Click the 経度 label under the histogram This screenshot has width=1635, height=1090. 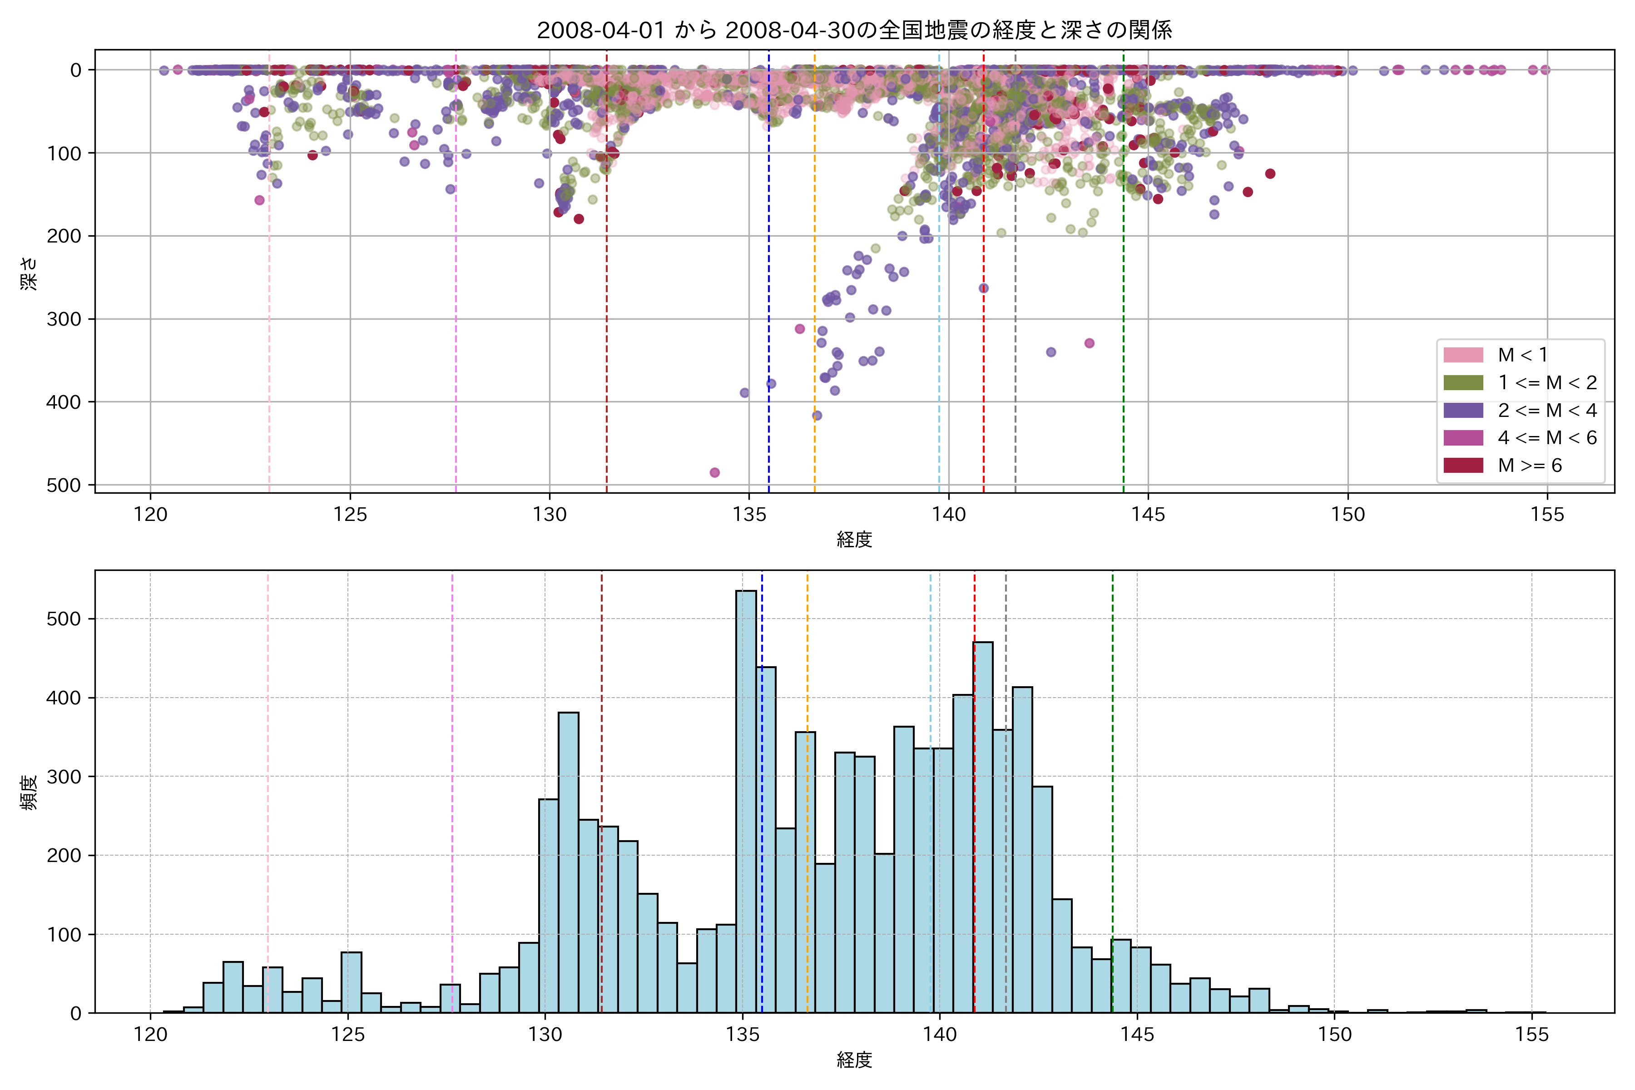pyautogui.click(x=854, y=1060)
